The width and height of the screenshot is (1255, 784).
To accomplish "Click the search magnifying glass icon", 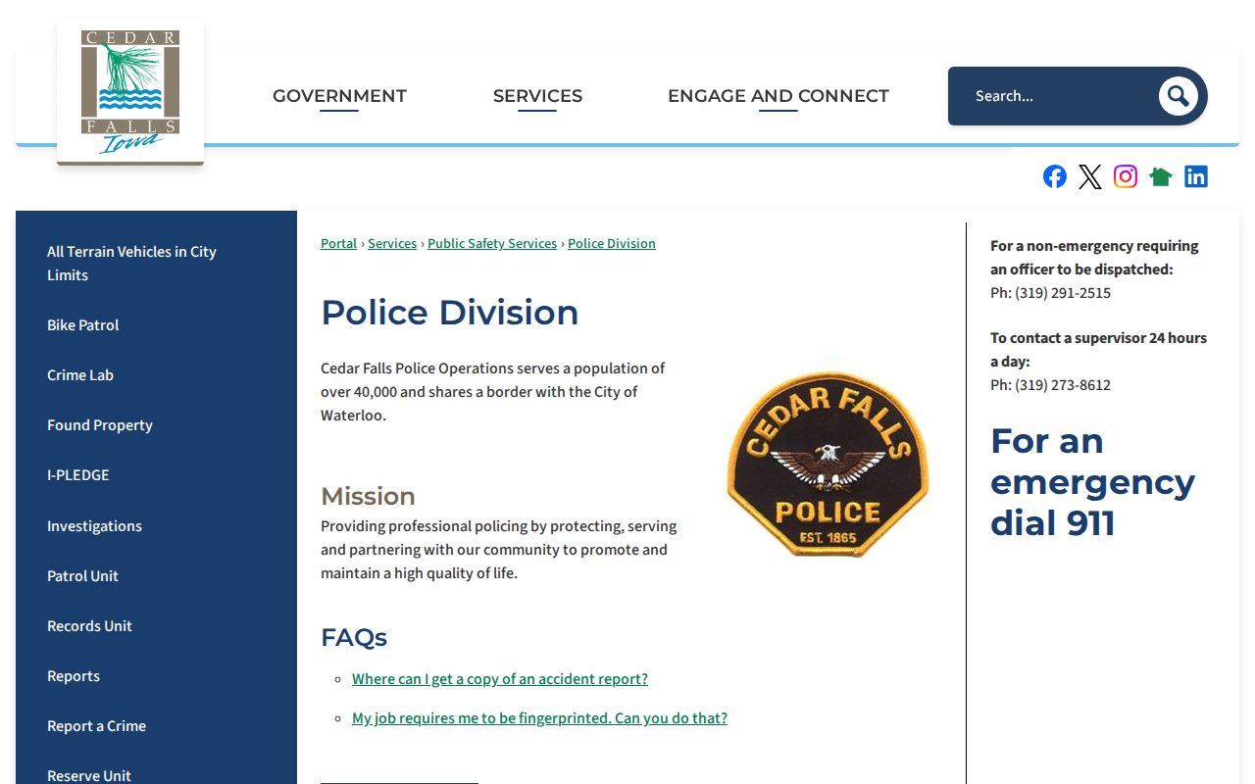I will [x=1178, y=96].
